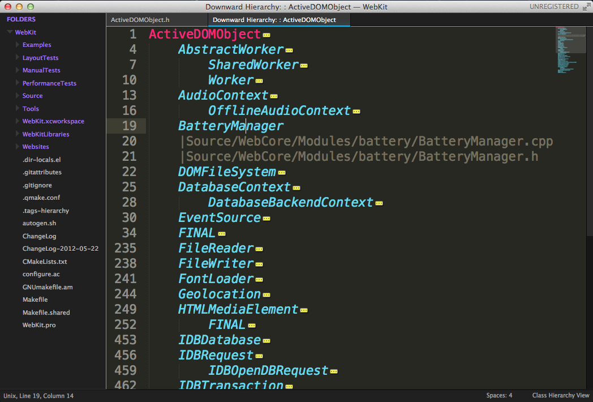Expand fold marker after HTMLMediaElement

(x=304, y=310)
